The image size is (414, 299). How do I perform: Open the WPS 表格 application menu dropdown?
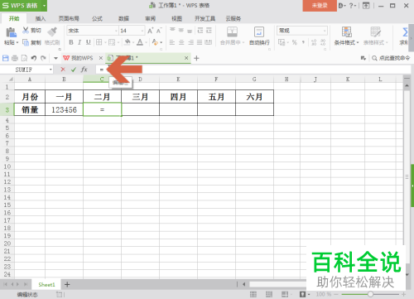coord(44,6)
